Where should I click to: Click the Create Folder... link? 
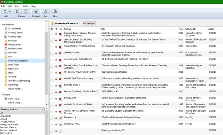[x=15, y=88]
